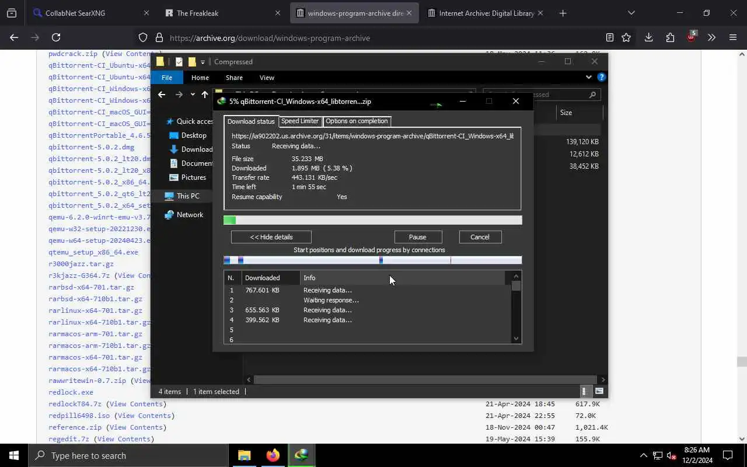Go back in browser history
This screenshot has width=747, height=467.
tap(14, 37)
